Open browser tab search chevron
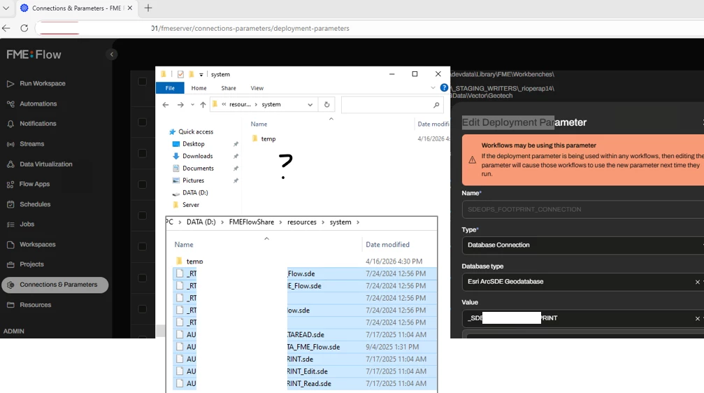Viewport: 704px width, 393px height. pyautogui.click(x=6, y=8)
